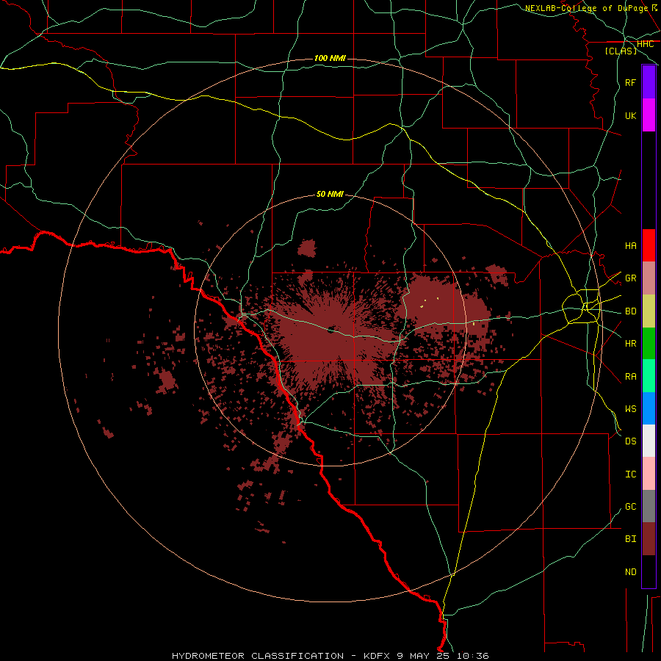Click the IC legend label

(x=630, y=474)
